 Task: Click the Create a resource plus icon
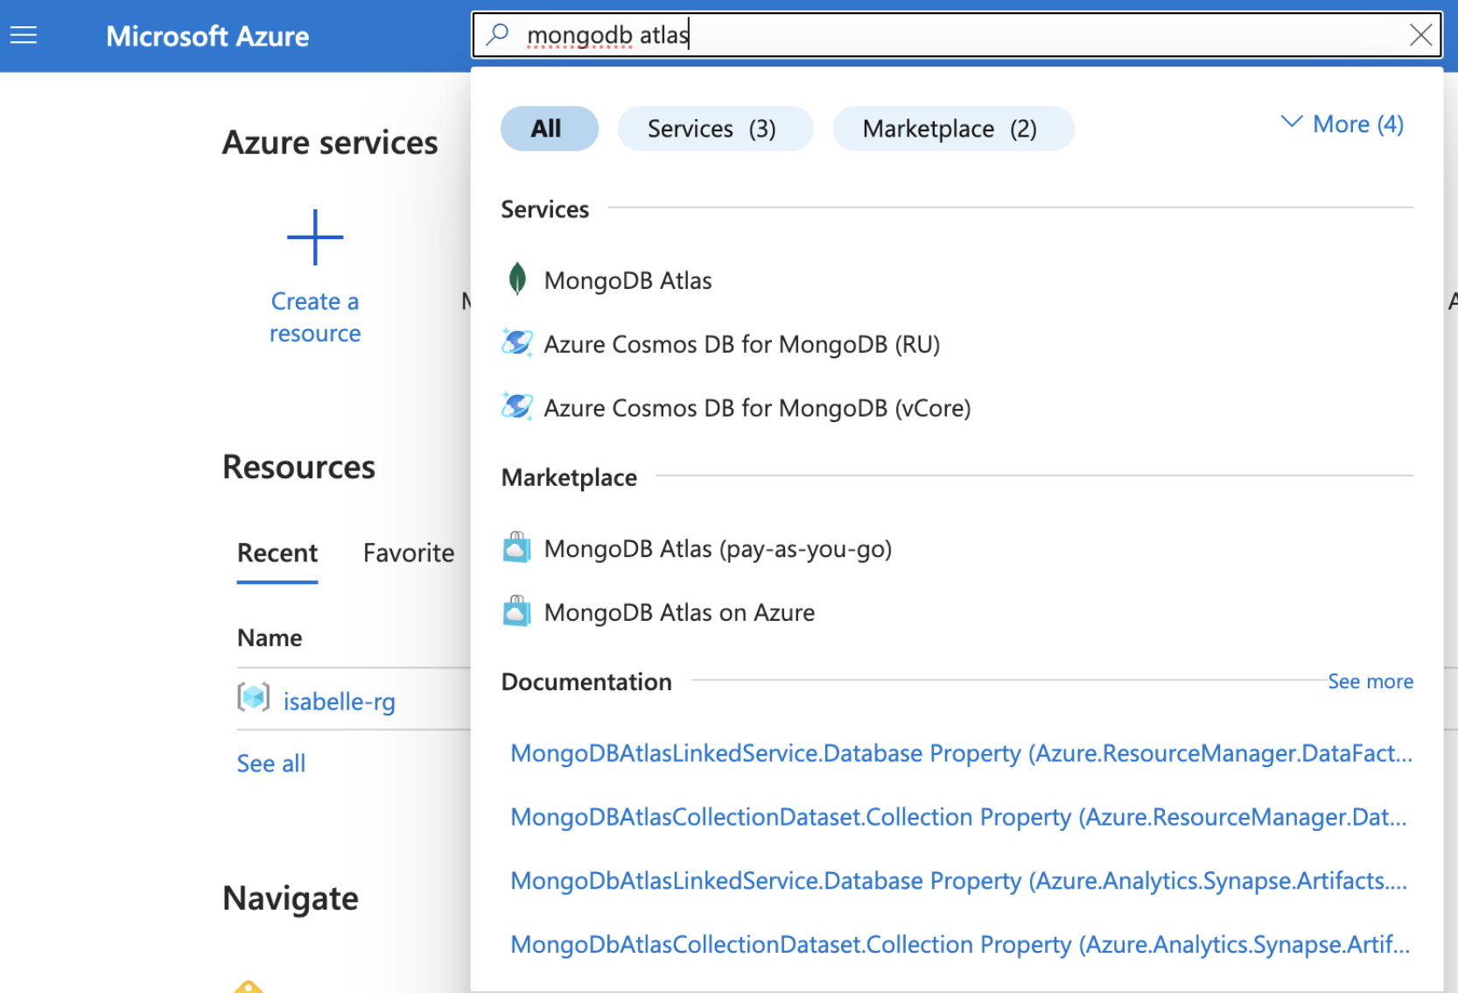click(315, 236)
